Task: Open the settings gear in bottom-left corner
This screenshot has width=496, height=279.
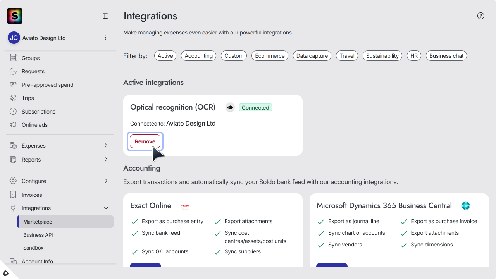Action: coord(6,273)
